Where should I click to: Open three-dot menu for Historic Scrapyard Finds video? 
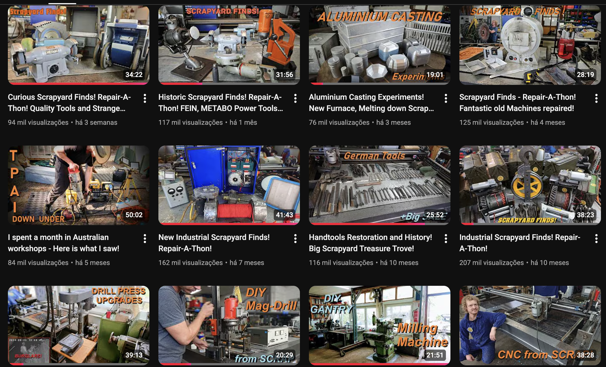pyautogui.click(x=295, y=98)
